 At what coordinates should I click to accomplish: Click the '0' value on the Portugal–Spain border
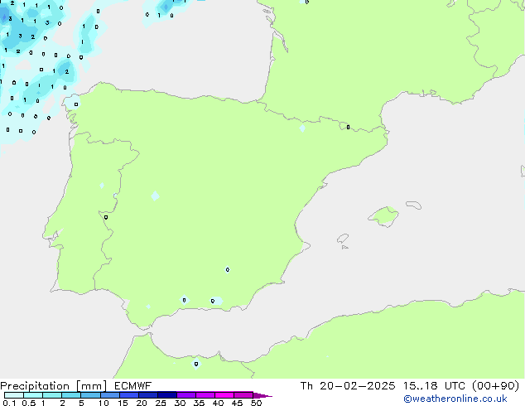point(106,217)
